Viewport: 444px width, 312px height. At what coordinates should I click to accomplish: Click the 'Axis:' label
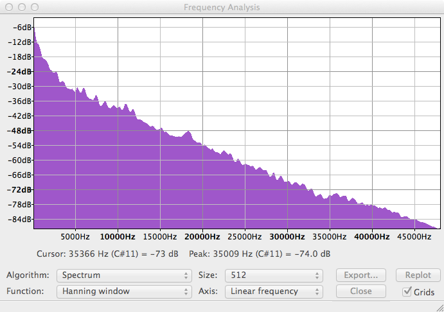tap(208, 291)
